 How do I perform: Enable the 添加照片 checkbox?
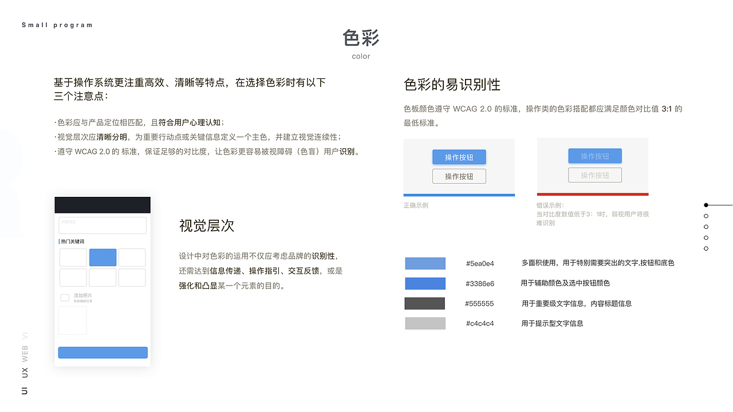click(x=65, y=298)
